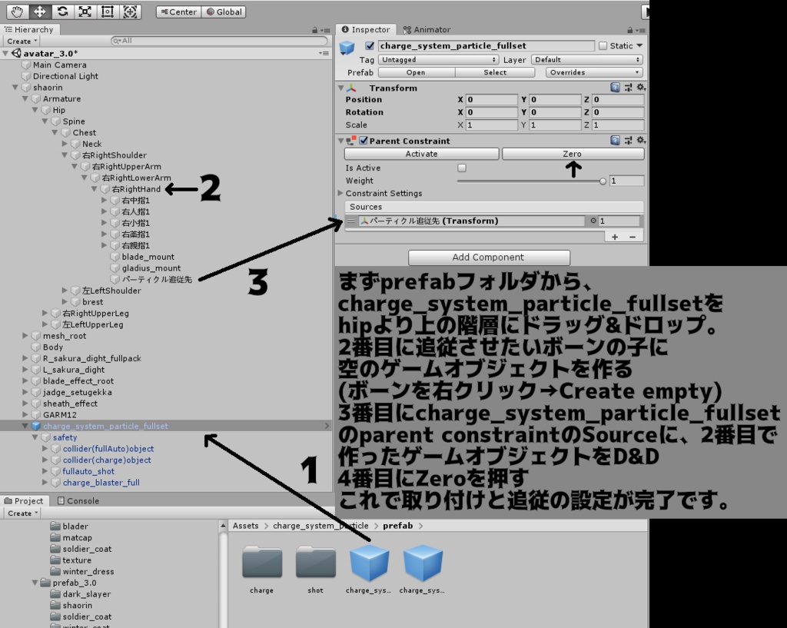Toggle pivot mode Center button
The image size is (787, 628).
pos(178,12)
